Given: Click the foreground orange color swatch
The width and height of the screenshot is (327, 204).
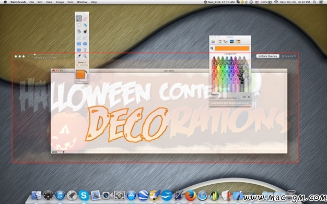Looking at the screenshot, I should 80,75.
